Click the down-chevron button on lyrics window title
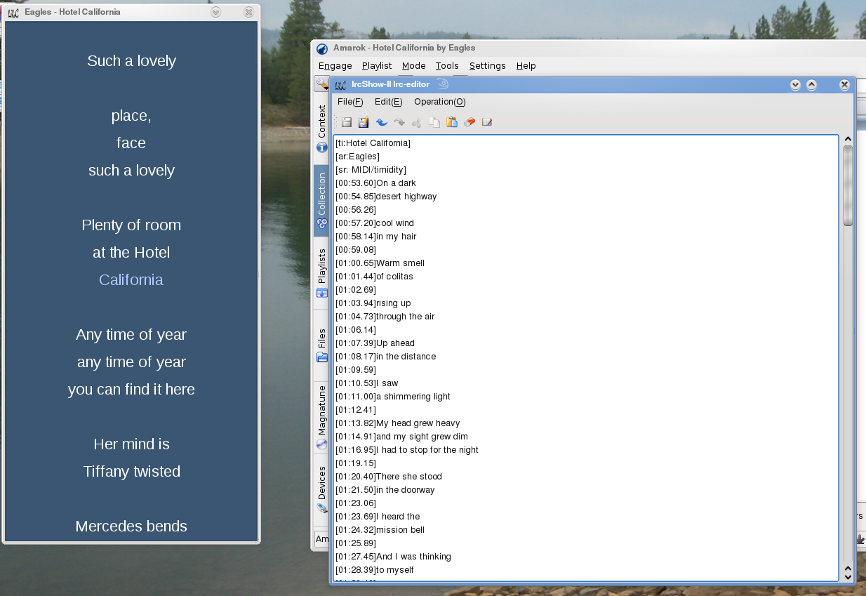Screen dimensions: 866x596 [216, 12]
